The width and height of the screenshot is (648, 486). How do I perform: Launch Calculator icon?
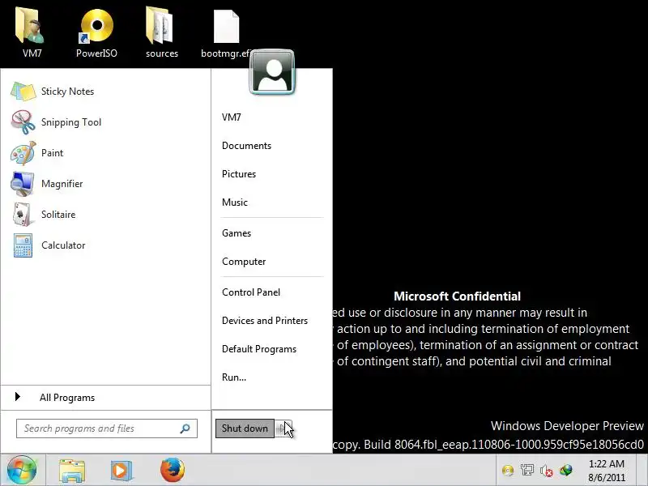pyautogui.click(x=23, y=245)
